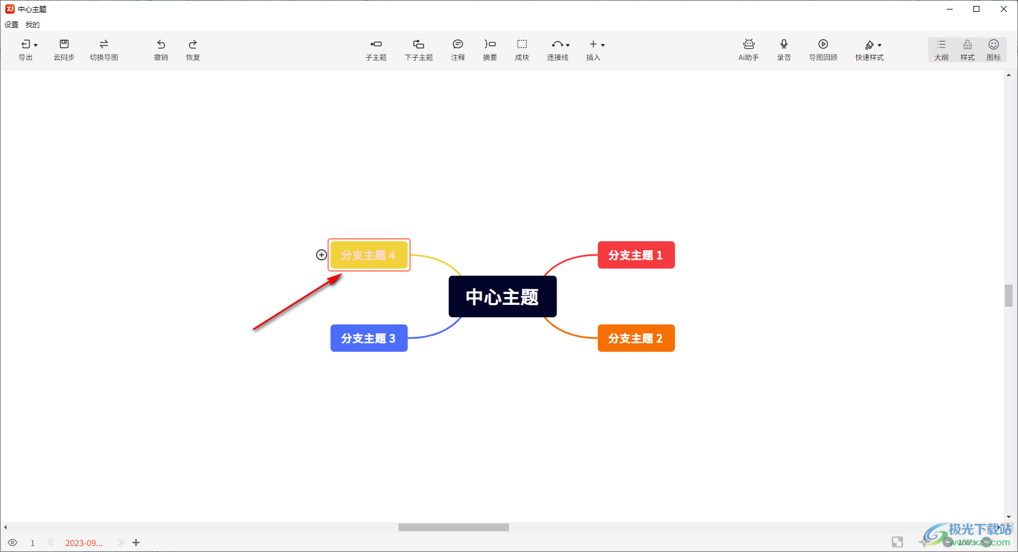Add a 子主题 subtopic
The image size is (1018, 552).
(x=376, y=50)
